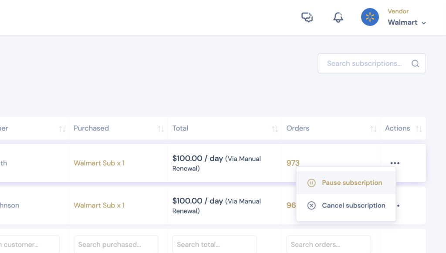
Task: Open the first Walmart Sub x 1 link
Action: pyautogui.click(x=99, y=163)
